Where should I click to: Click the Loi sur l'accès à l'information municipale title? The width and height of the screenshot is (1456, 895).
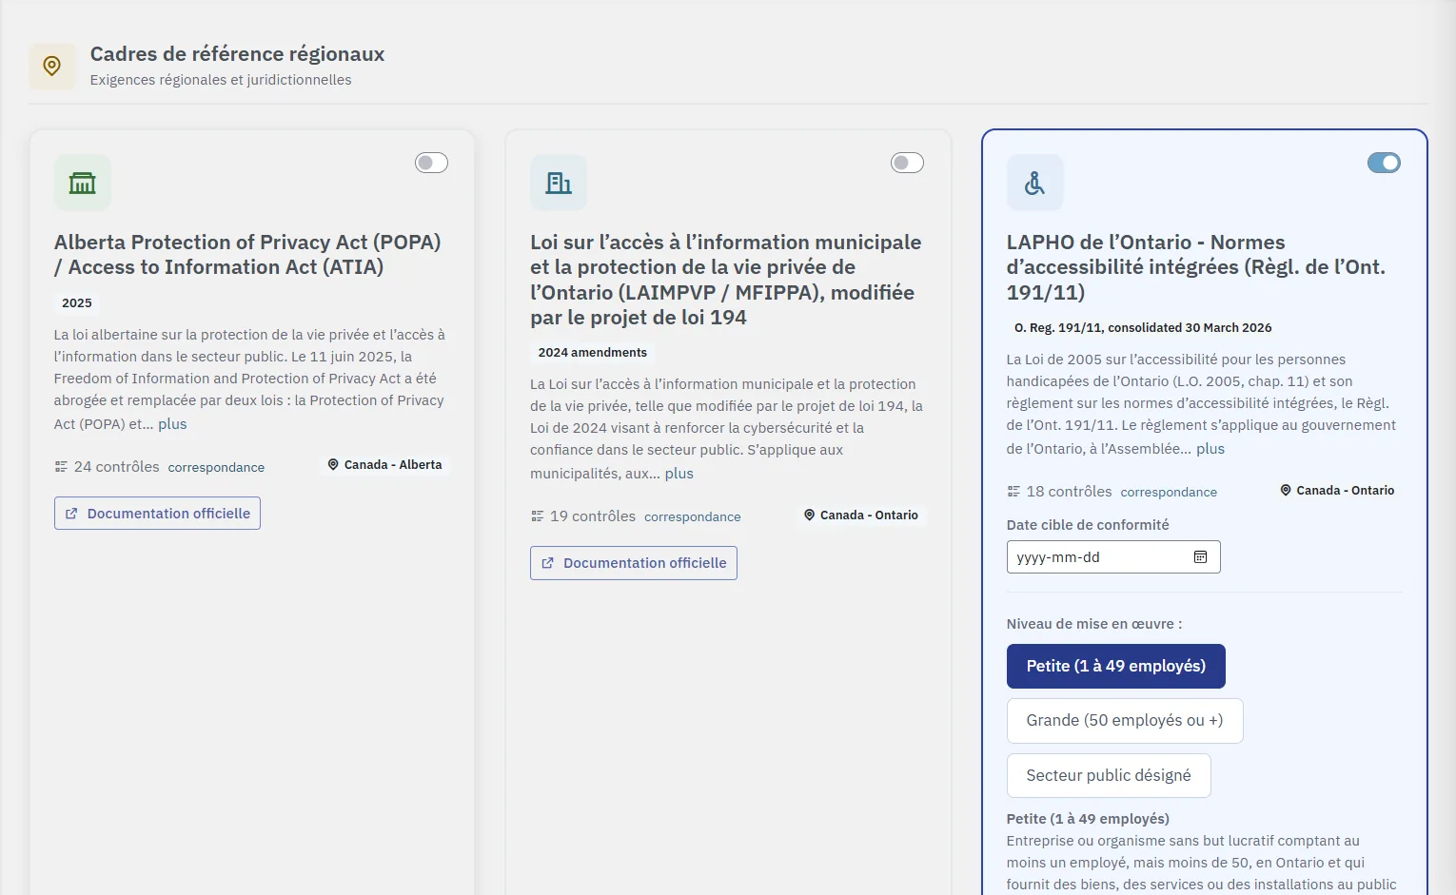726,280
